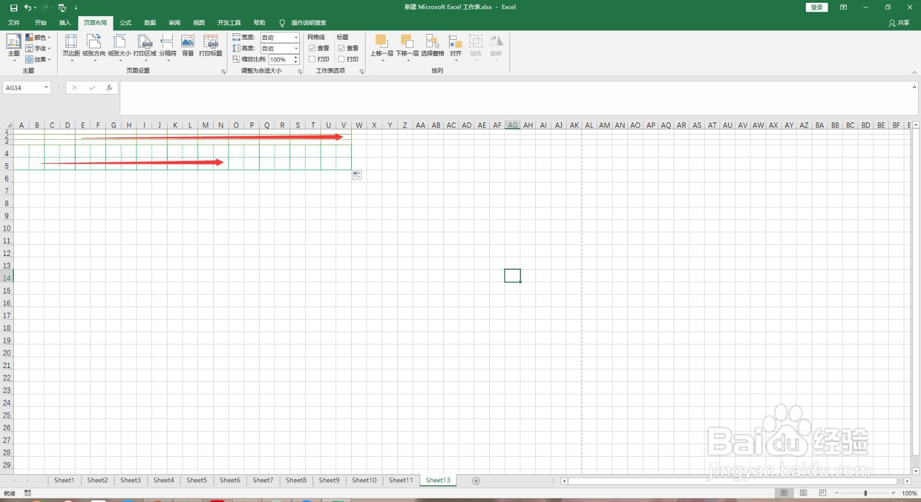This screenshot has height=502, width=921.
Task: Toggle Headings Print (标题 打印) checkbox
Action: (341, 59)
